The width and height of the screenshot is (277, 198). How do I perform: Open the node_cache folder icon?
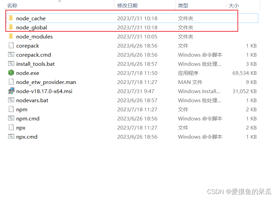pyautogui.click(x=11, y=18)
